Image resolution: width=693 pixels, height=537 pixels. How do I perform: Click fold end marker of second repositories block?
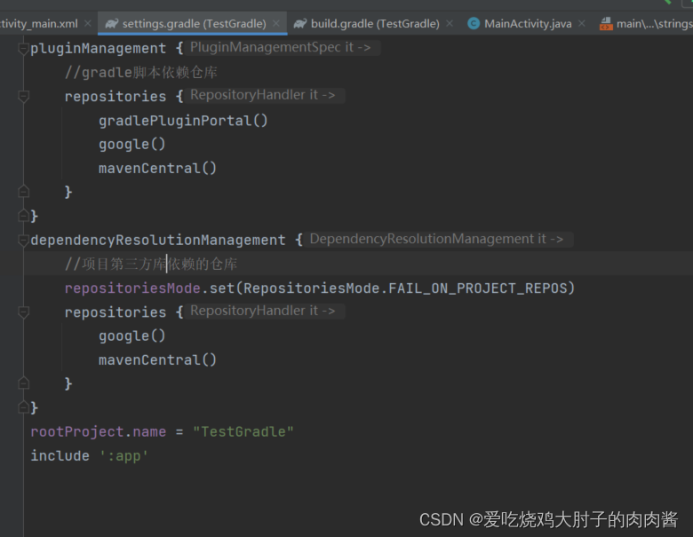[23, 383]
